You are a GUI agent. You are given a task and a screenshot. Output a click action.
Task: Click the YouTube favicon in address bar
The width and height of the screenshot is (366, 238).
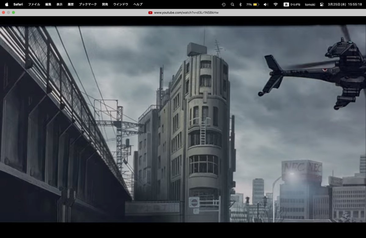point(150,13)
